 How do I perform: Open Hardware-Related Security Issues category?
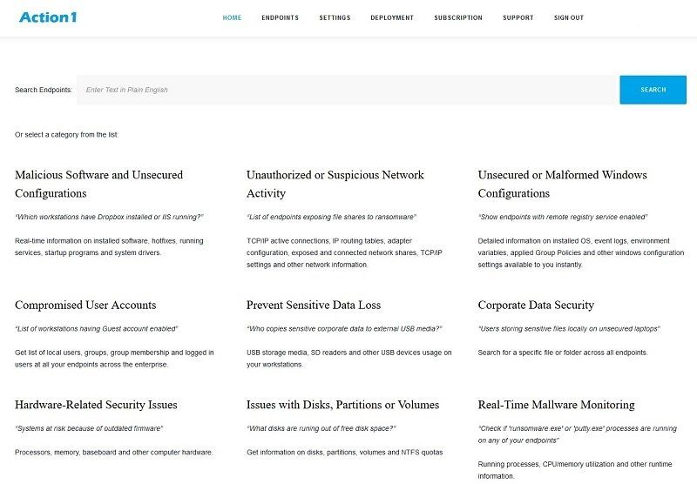[x=96, y=405]
